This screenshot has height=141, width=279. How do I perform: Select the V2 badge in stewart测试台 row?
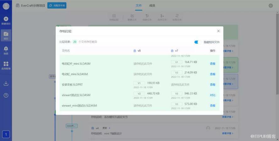(139, 94)
